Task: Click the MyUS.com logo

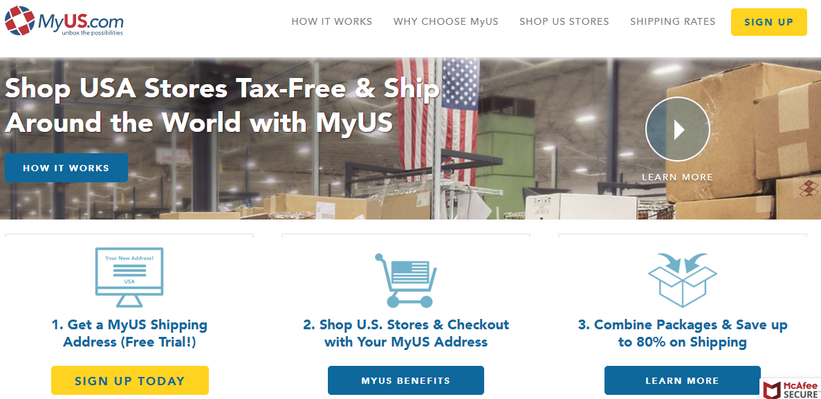Action: (64, 21)
